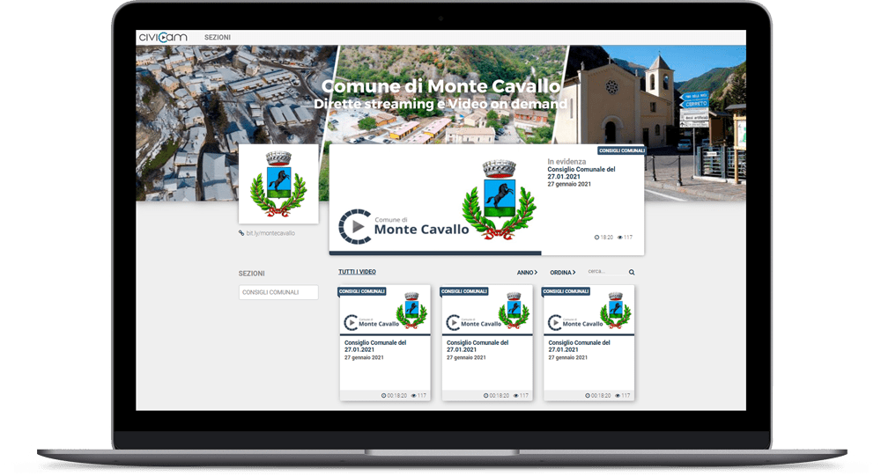881x476 pixels.
Task: Open third card title Consiglio Comunale del 27.01.2021
Action: click(x=580, y=346)
